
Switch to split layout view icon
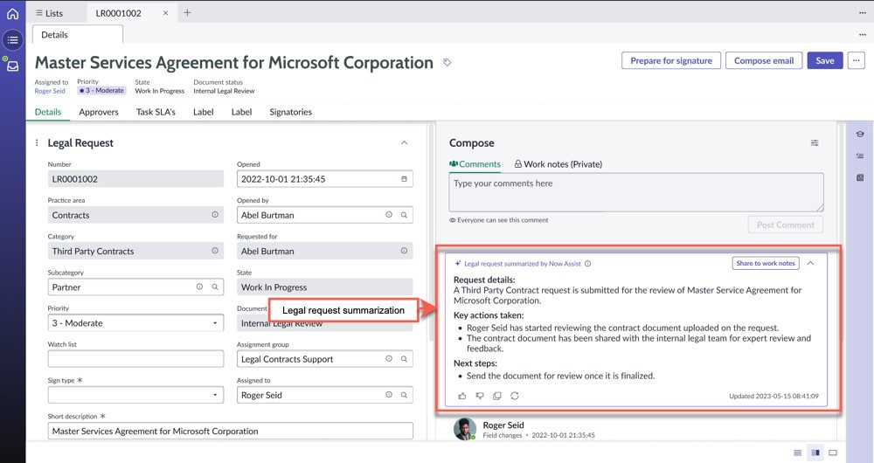point(815,453)
